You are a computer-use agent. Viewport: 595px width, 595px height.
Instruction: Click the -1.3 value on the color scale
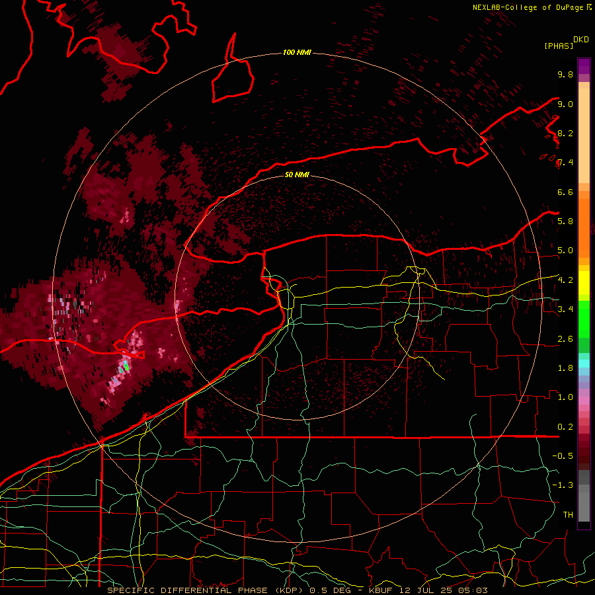click(563, 485)
